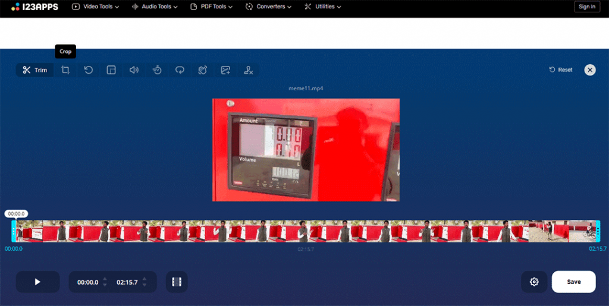Open the Stabilize (waving hand) tool
Image resolution: width=609 pixels, height=306 pixels.
click(x=203, y=70)
